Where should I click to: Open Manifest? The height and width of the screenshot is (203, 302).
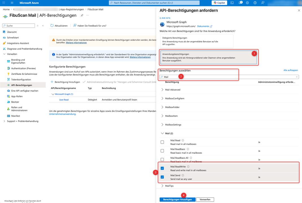16,116
